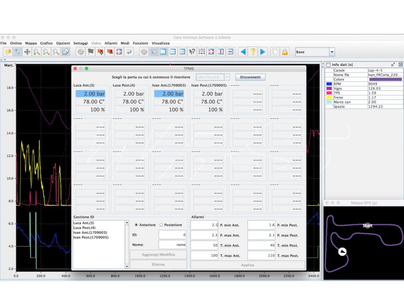
Task: Click the purple Colore swatch
Action: [385, 79]
